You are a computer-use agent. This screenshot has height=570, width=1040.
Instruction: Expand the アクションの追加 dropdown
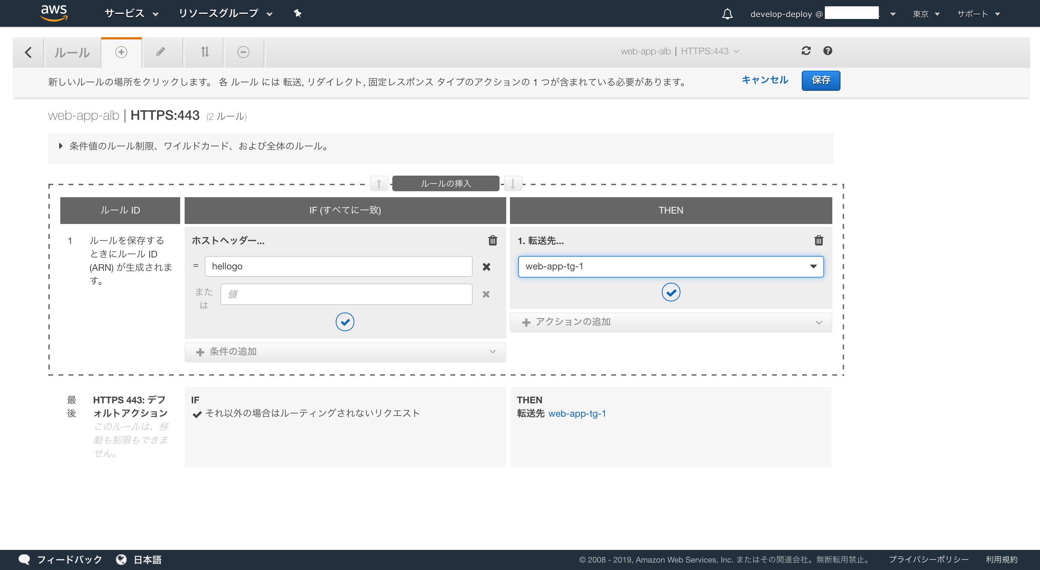pyautogui.click(x=671, y=322)
